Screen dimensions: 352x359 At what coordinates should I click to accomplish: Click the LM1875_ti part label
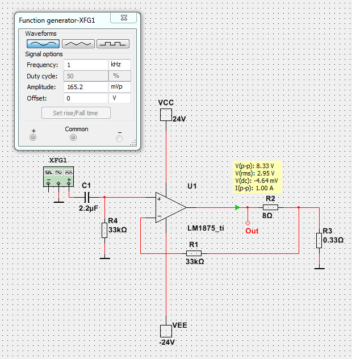coord(206,228)
